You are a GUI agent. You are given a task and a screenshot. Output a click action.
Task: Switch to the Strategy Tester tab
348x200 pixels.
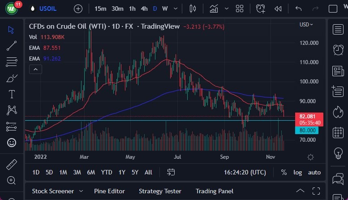tap(160, 191)
